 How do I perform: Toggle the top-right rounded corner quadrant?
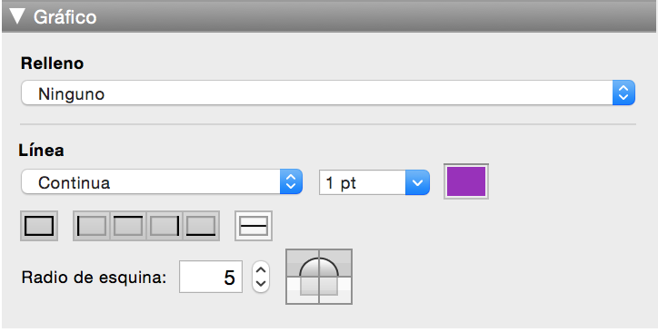click(x=335, y=263)
